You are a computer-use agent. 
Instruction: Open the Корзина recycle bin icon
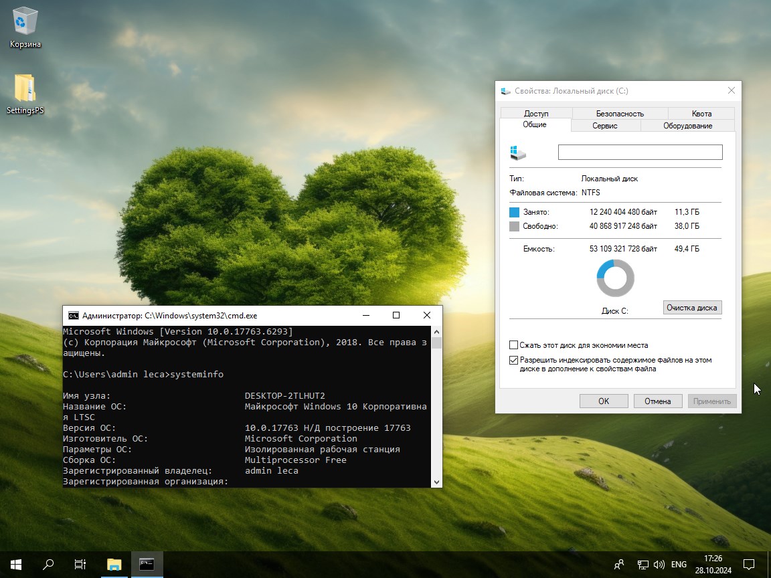click(x=25, y=27)
